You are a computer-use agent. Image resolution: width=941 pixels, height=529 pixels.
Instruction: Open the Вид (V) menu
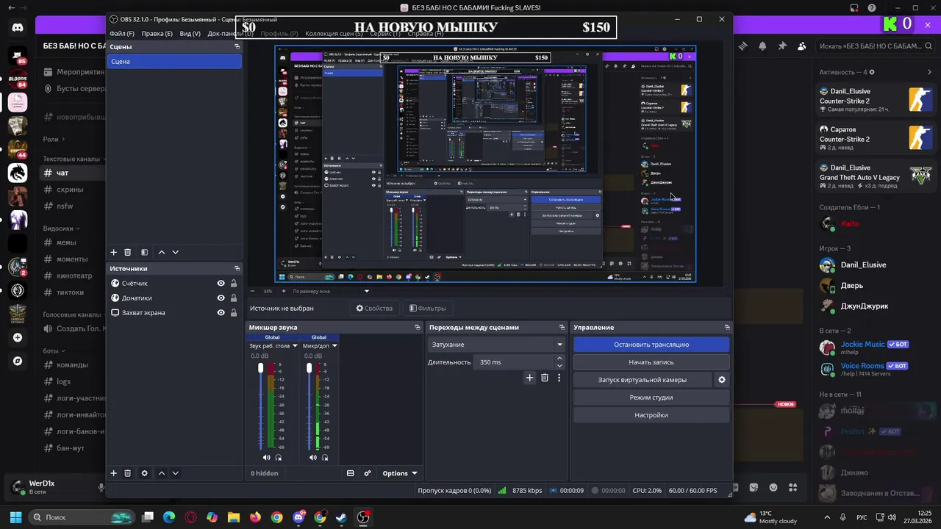pyautogui.click(x=190, y=33)
